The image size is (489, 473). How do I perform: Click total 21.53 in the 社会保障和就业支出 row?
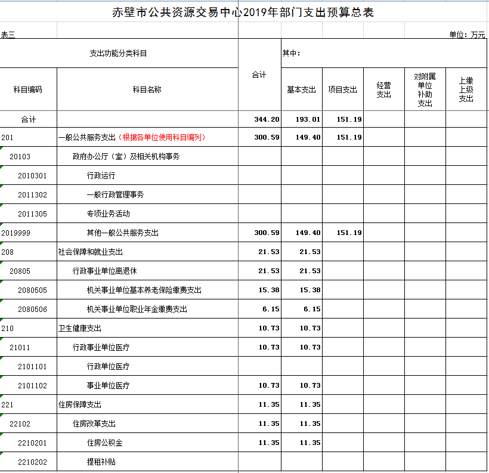(x=269, y=252)
